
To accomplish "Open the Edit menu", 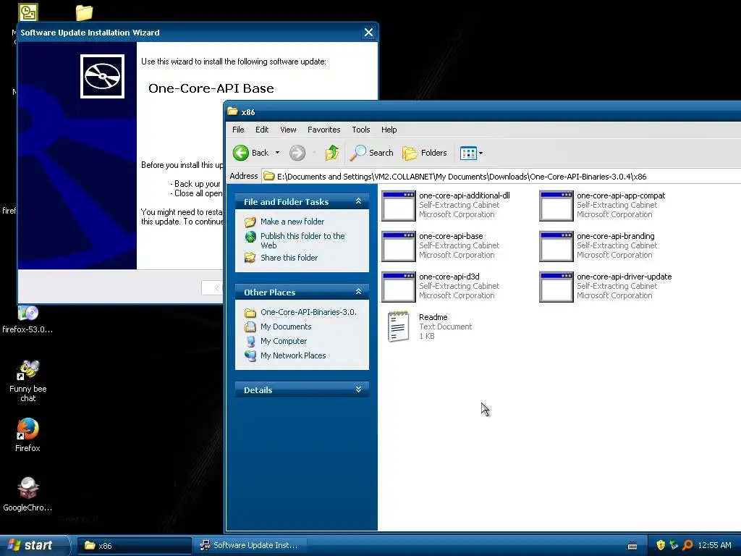I will pos(262,130).
